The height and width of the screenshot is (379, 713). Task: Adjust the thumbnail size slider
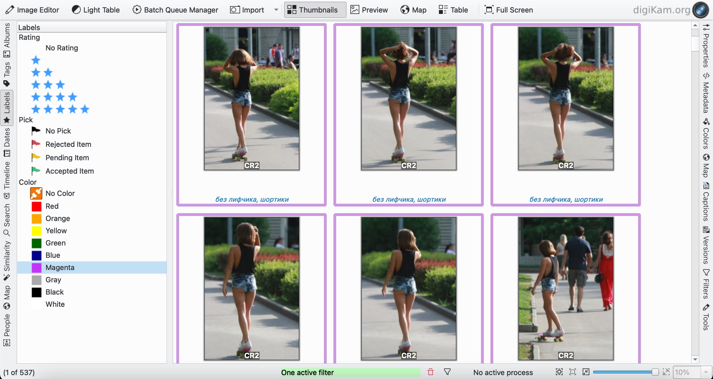(626, 372)
